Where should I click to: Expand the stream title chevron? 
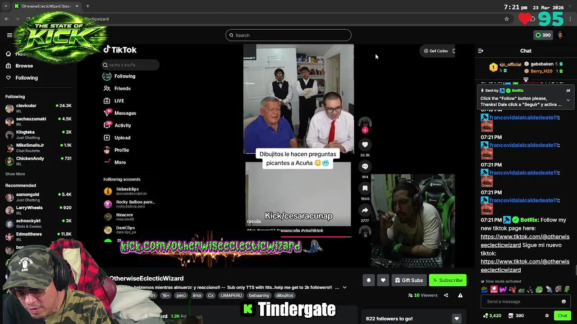tap(344, 288)
